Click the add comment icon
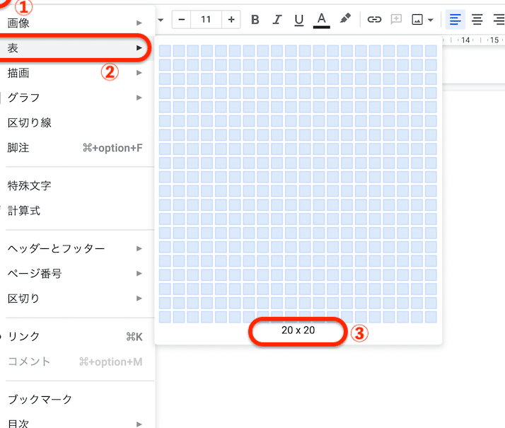Image resolution: width=505 pixels, height=428 pixels. 396,19
